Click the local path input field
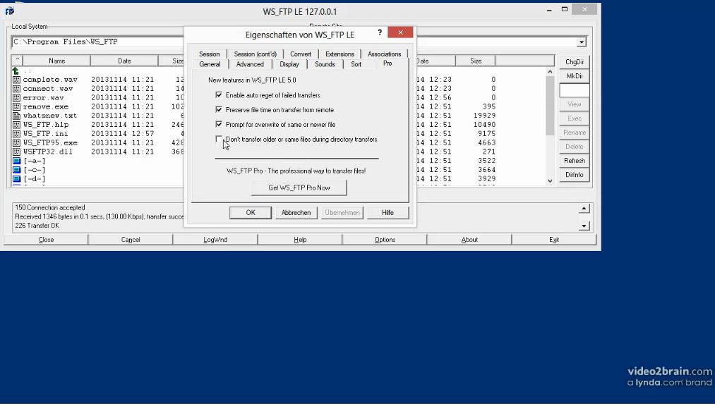Viewport: 715px width, 404px height. pyautogui.click(x=97, y=42)
